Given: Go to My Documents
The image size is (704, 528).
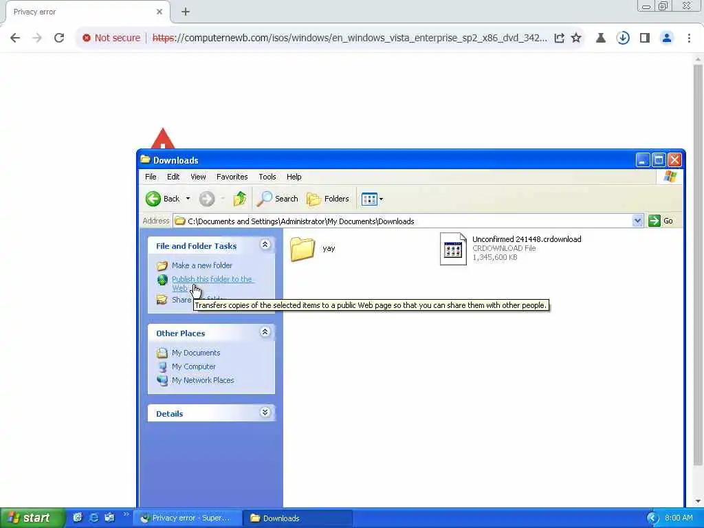Looking at the screenshot, I should (x=196, y=353).
